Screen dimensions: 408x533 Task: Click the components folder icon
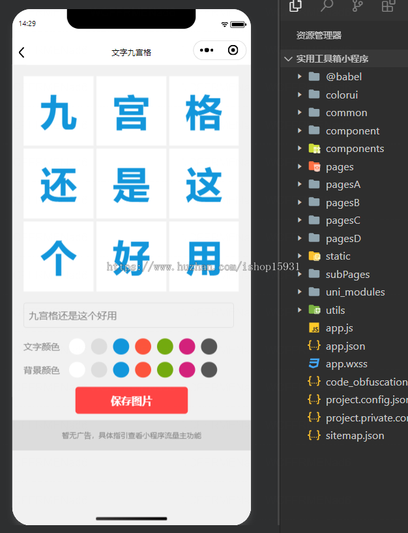(314, 149)
